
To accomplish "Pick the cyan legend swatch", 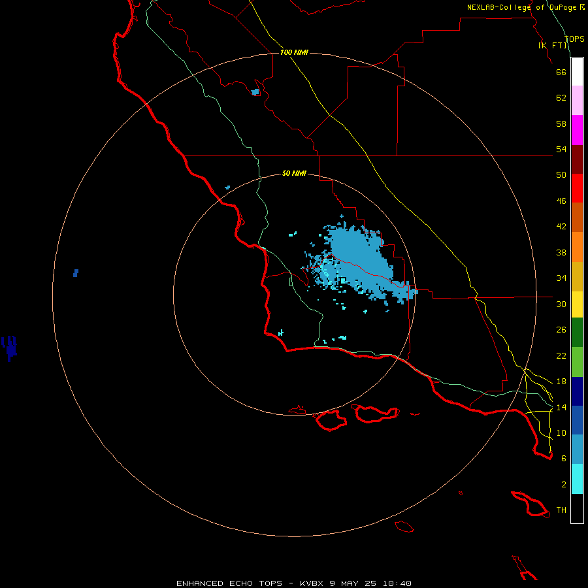I will pyautogui.click(x=577, y=479).
